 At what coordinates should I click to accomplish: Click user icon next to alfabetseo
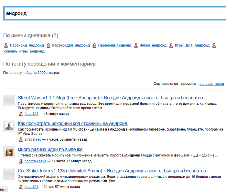click(x=21, y=140)
